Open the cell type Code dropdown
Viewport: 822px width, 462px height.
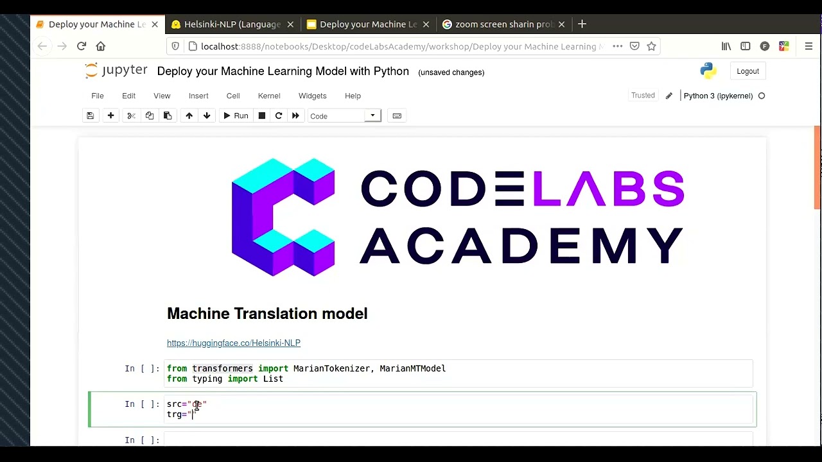pyautogui.click(x=344, y=116)
